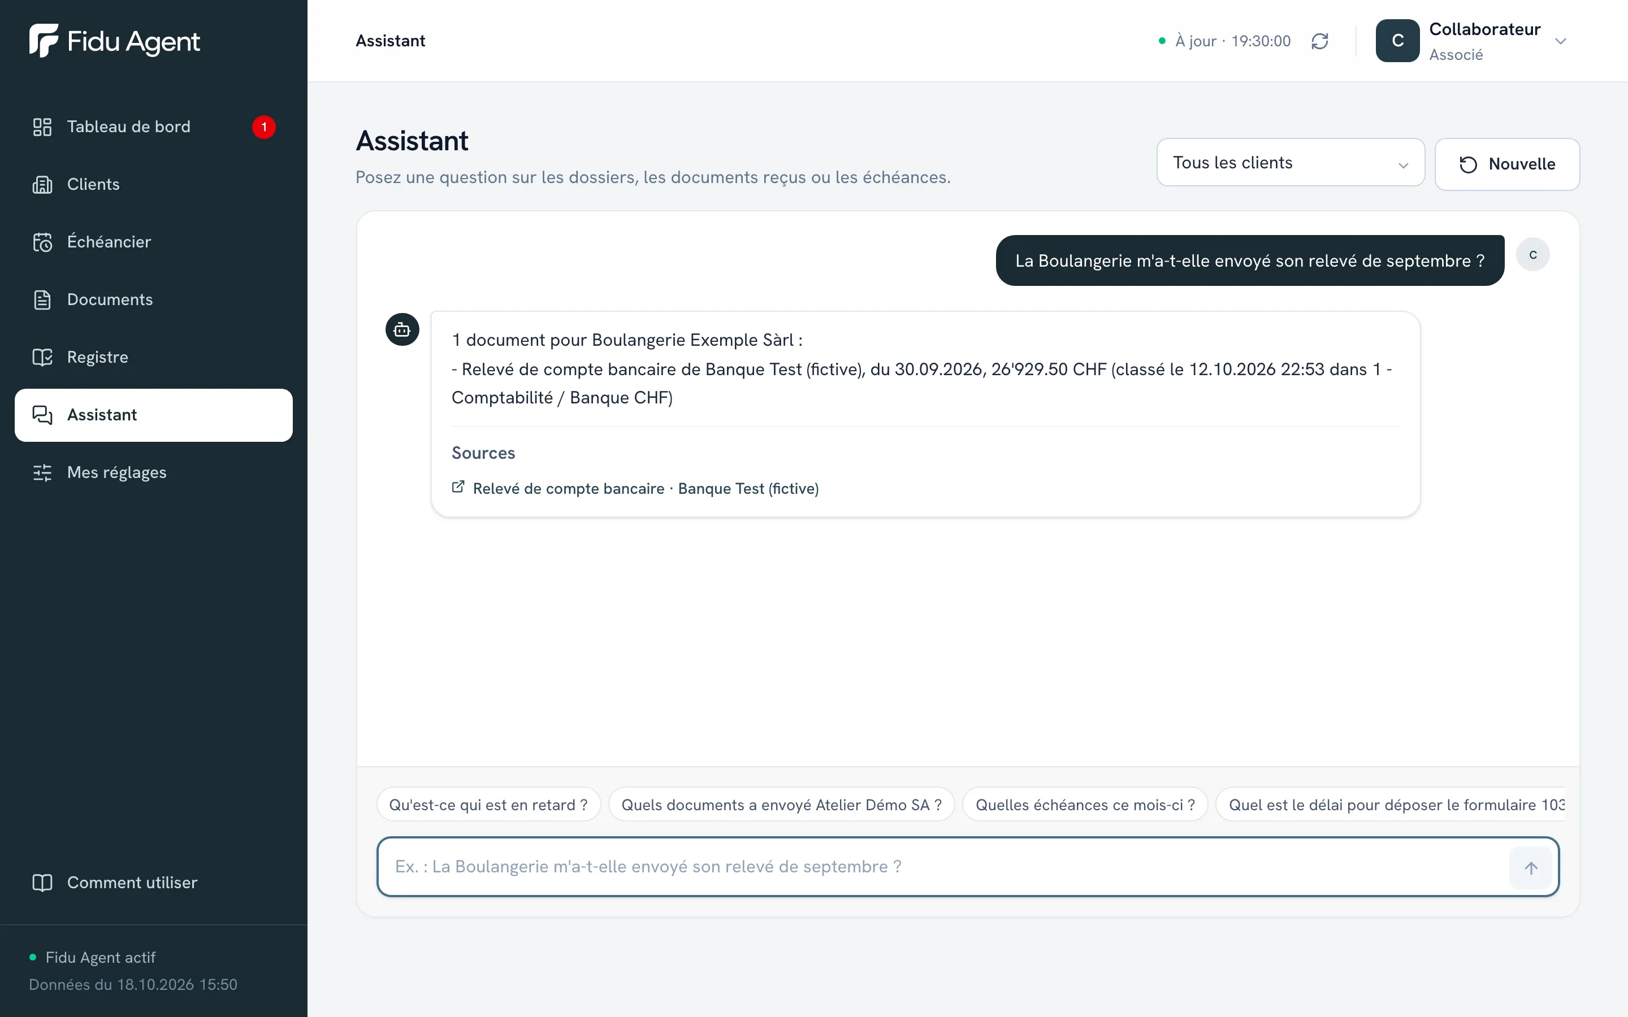This screenshot has width=1628, height=1017.
Task: Open Tableau de bord in sidebar
Action: [154, 127]
